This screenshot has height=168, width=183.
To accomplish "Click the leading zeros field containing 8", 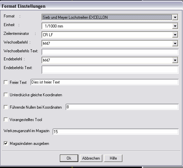I will [122, 107].
